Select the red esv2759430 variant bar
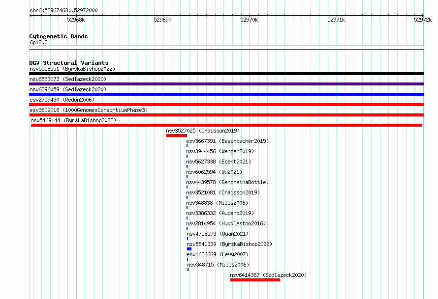Screen dimensions: 438x299 point(226,105)
